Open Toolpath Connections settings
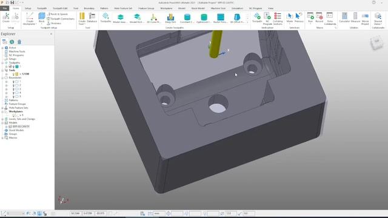Viewport: 388px width, 218px height. pos(61,19)
